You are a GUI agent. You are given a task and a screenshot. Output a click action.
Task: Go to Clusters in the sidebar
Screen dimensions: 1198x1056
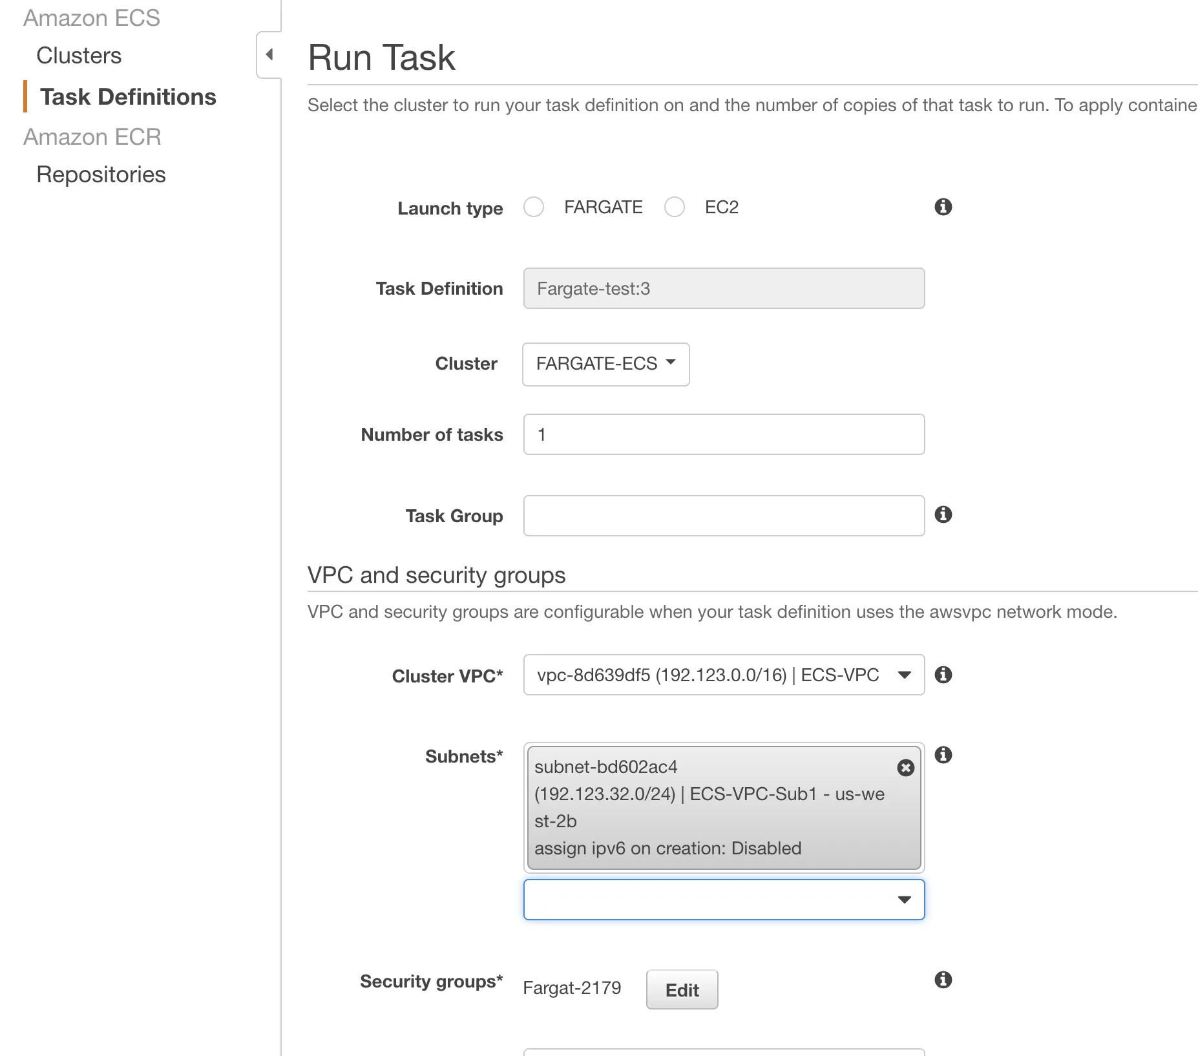point(79,56)
